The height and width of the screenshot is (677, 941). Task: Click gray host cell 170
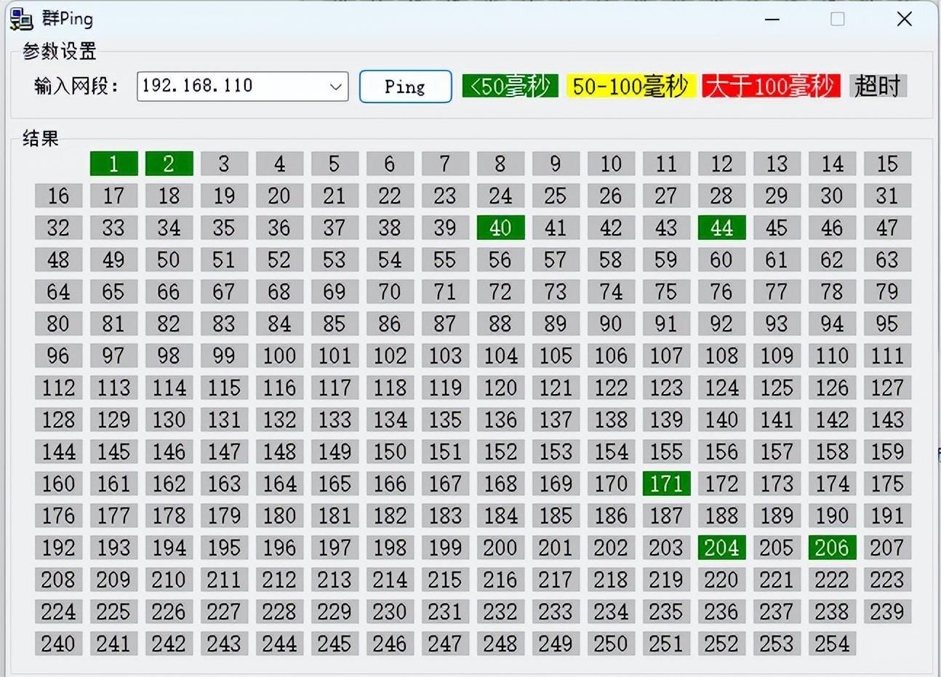point(612,484)
